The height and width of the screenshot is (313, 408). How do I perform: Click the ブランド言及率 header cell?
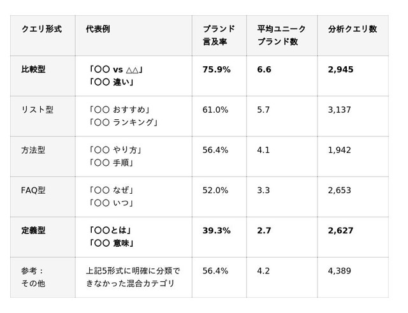(219, 35)
